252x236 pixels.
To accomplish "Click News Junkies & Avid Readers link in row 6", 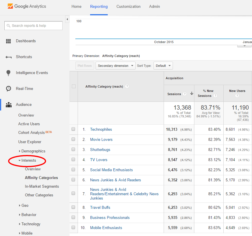I will point(115,180).
